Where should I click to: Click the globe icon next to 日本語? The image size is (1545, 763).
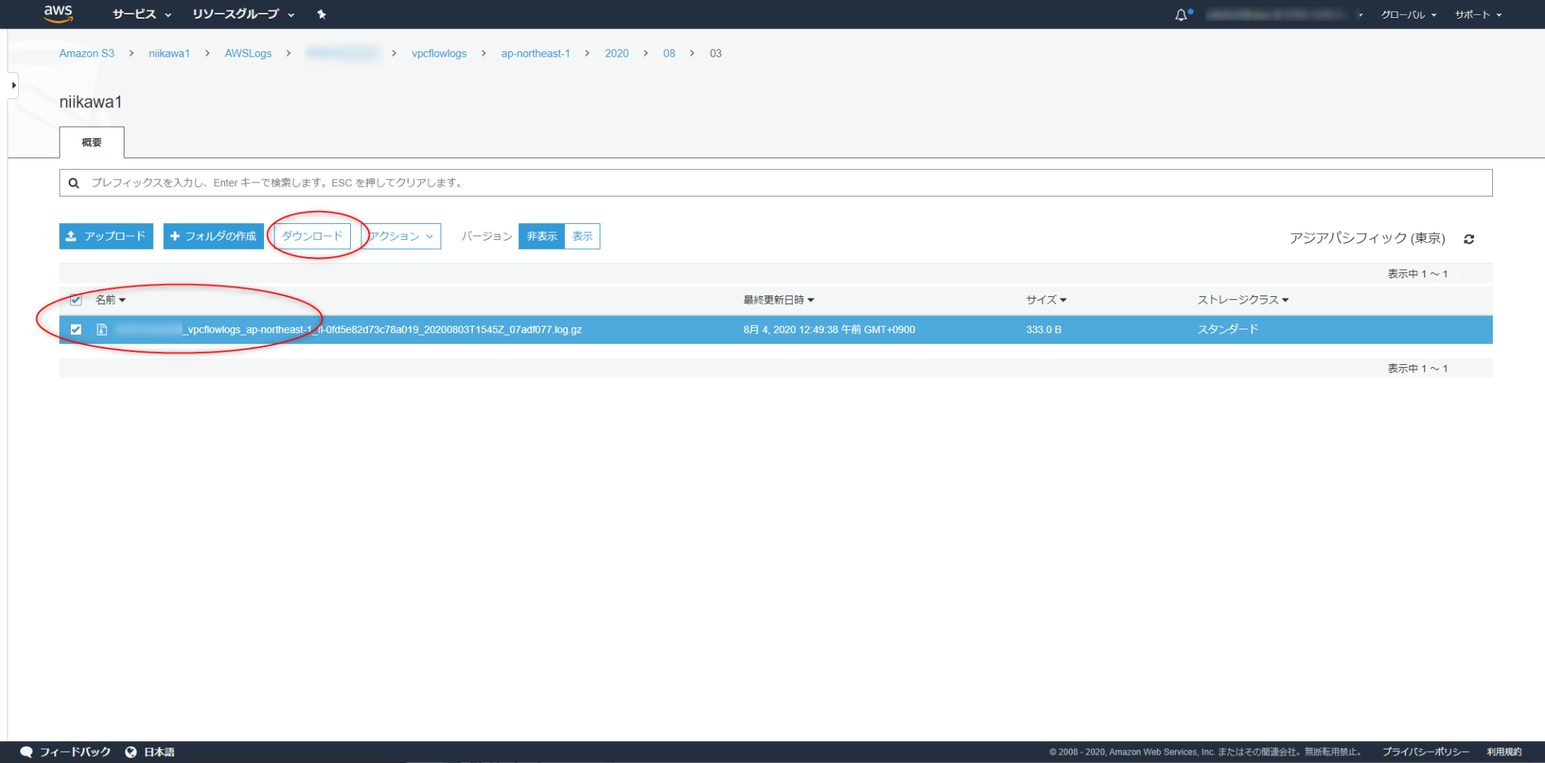130,751
